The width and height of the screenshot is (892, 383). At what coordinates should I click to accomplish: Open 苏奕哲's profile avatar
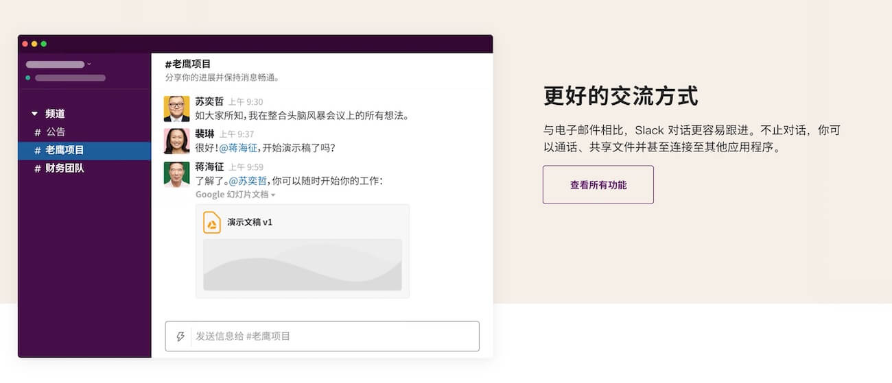[x=176, y=109]
